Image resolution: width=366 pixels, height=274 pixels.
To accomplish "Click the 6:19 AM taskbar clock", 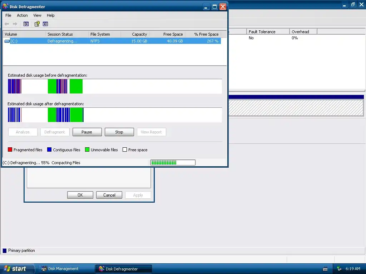I will pos(353,269).
